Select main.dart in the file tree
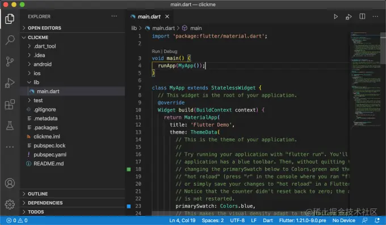The width and height of the screenshot is (386, 225). pos(73,91)
